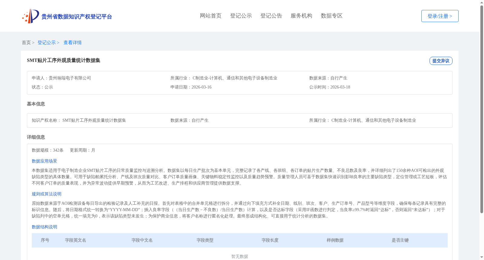Click the 字段英文名 column header

tap(76, 240)
